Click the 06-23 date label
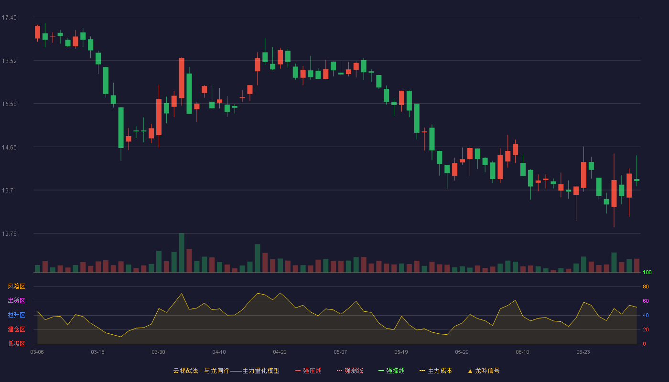 coord(583,352)
